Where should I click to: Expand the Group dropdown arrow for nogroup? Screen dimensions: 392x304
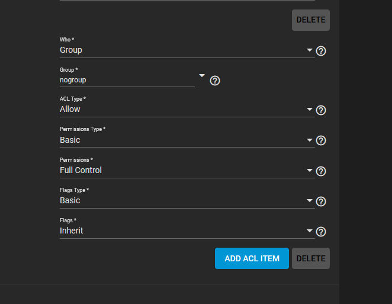pyautogui.click(x=202, y=75)
